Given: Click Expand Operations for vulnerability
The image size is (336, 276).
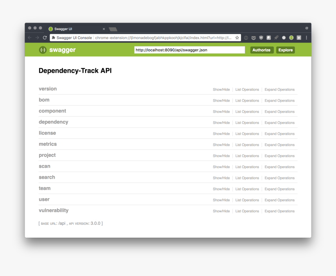Looking at the screenshot, I should (x=279, y=211).
